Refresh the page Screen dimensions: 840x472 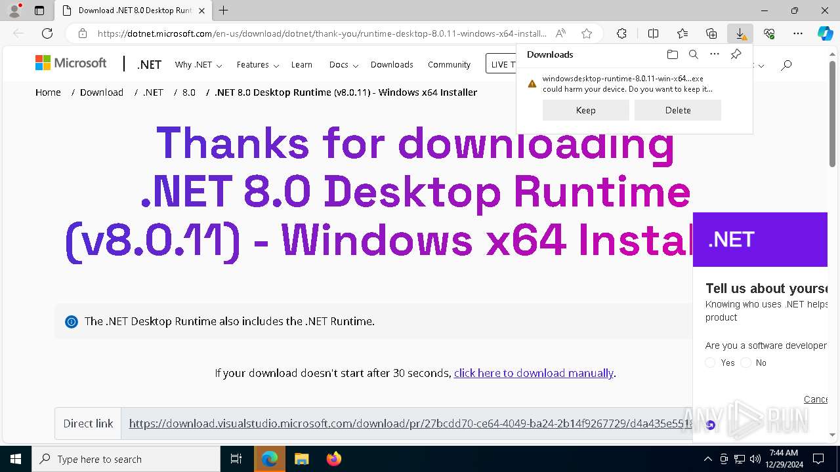[47, 33]
